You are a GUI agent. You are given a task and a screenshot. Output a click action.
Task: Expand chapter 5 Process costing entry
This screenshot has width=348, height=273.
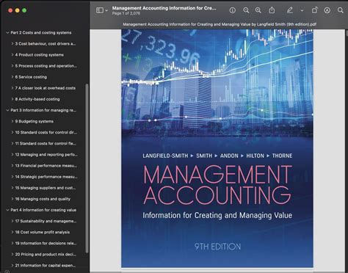click(12, 66)
